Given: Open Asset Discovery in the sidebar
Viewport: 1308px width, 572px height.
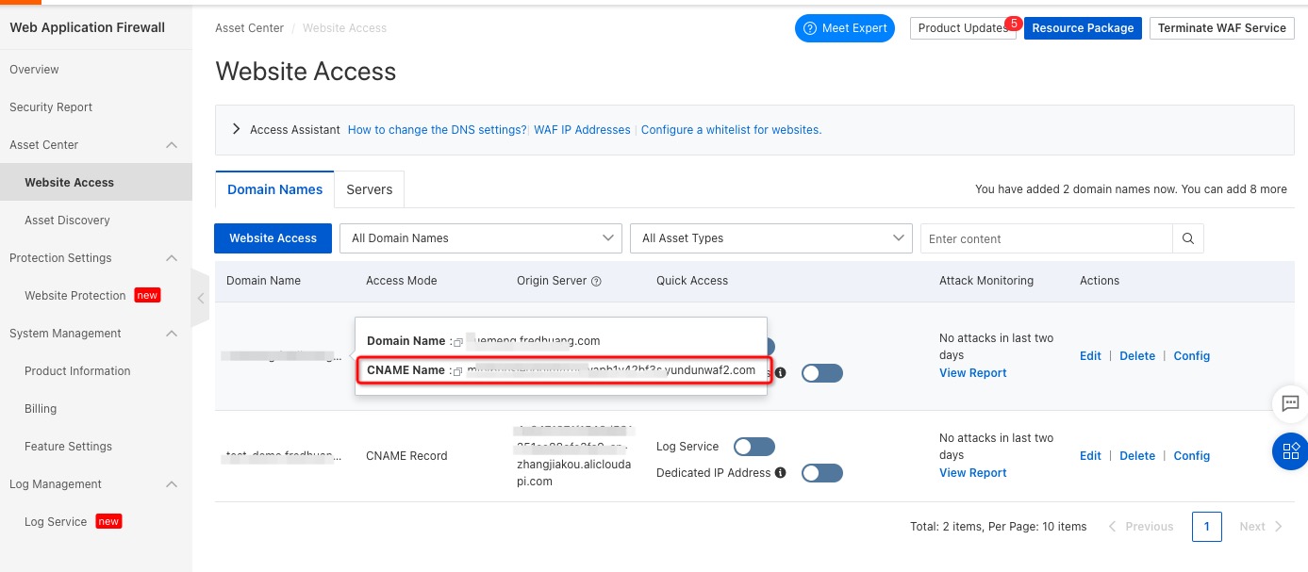Looking at the screenshot, I should (x=67, y=221).
